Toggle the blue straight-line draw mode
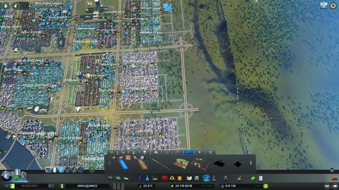This screenshot has height=190, width=339. point(61,170)
